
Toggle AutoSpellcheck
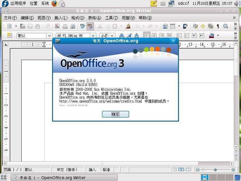tap(90, 26)
